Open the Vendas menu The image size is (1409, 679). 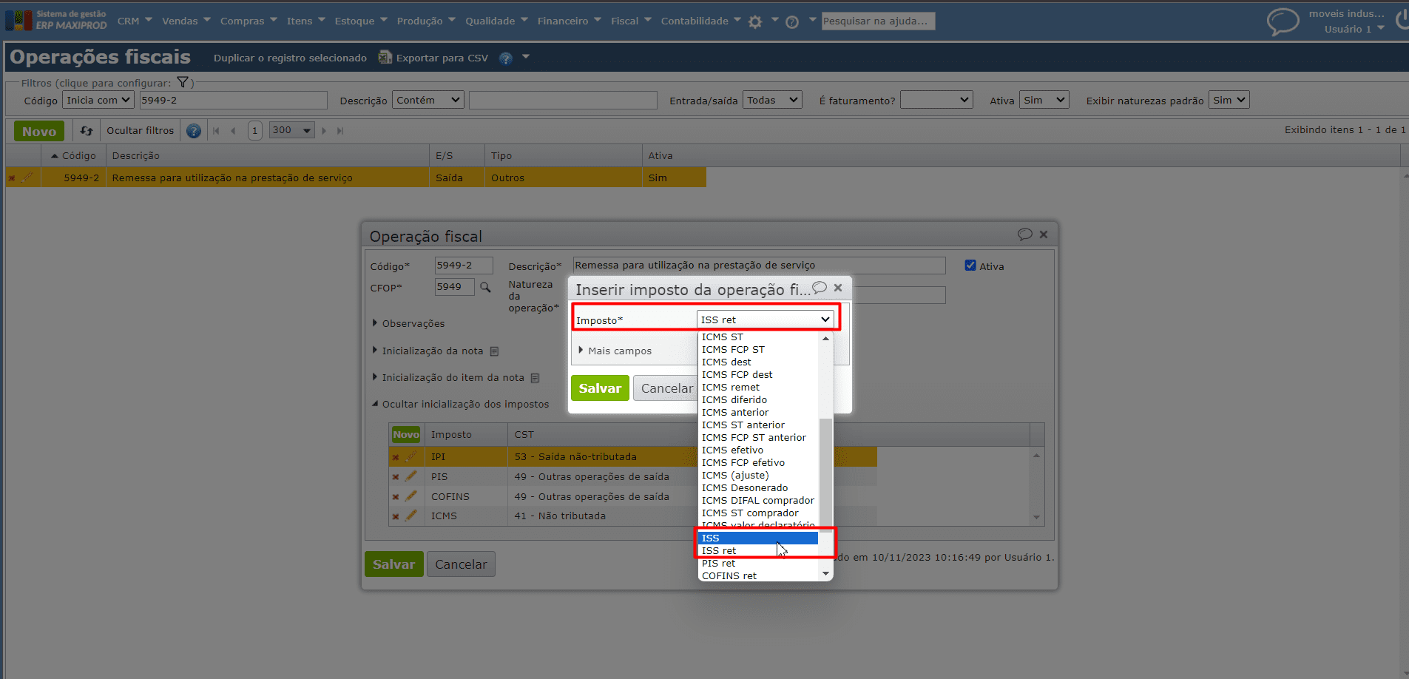pyautogui.click(x=186, y=21)
